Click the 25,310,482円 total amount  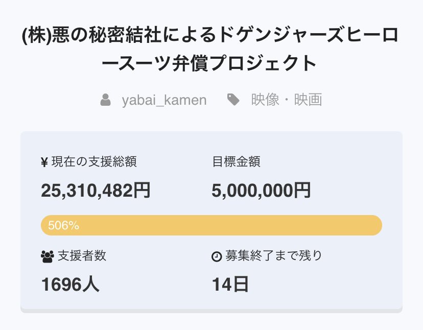[96, 191]
